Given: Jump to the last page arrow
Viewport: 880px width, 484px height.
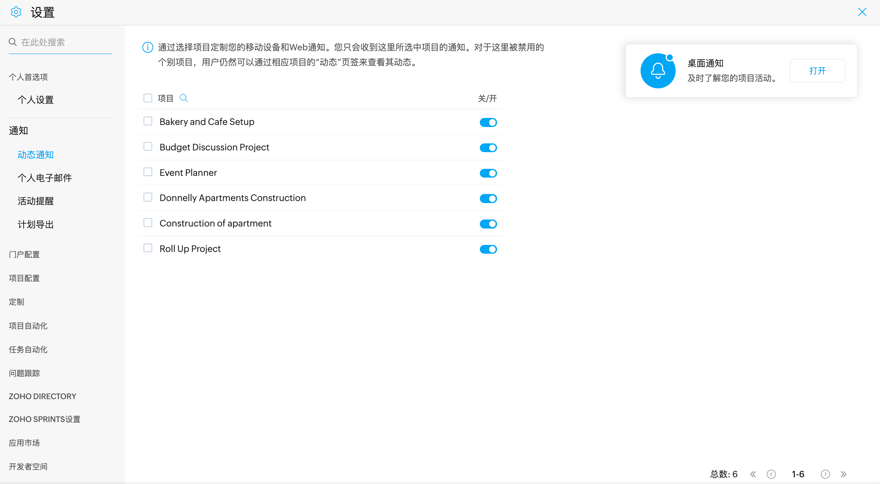Looking at the screenshot, I should point(843,474).
